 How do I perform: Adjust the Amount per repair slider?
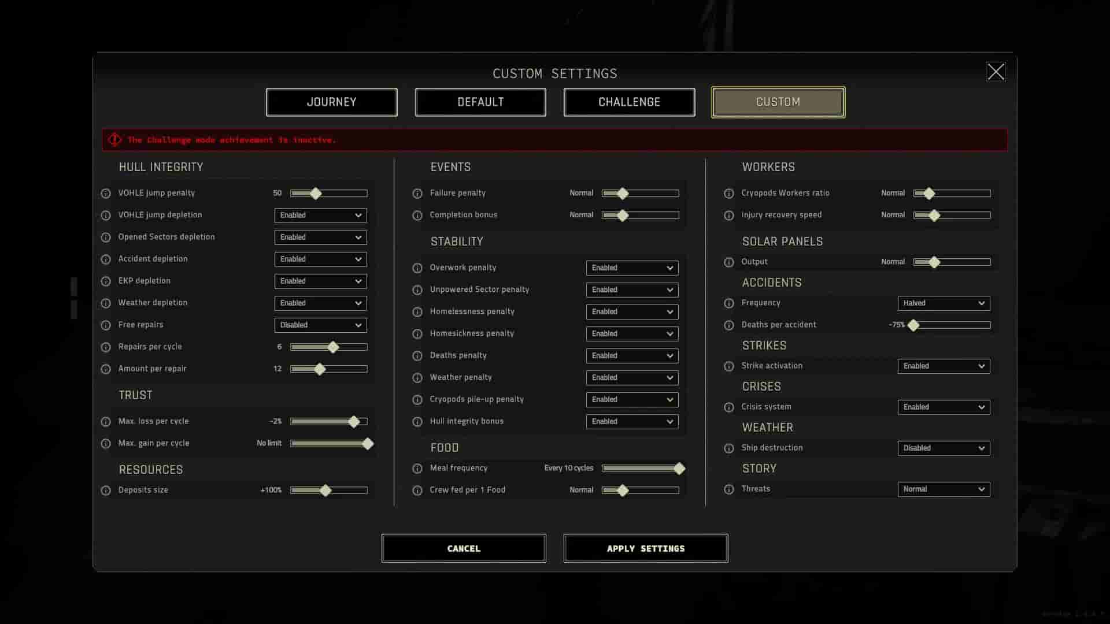[x=329, y=369]
